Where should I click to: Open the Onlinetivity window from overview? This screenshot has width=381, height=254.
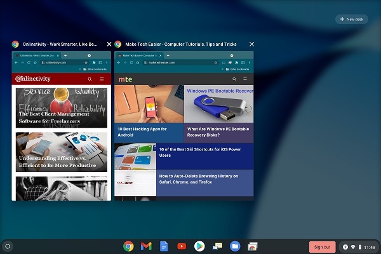61,126
